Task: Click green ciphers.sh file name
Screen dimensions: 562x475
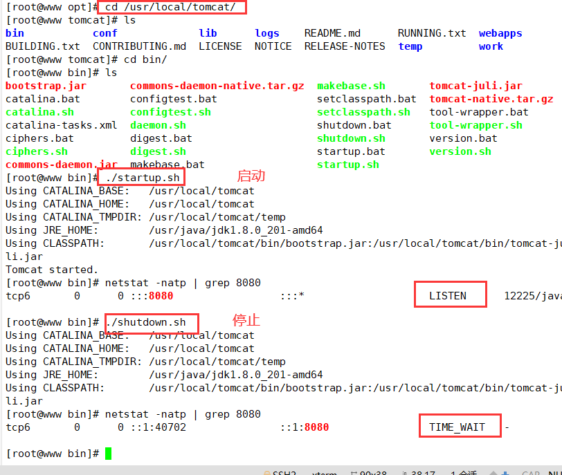Action: [37, 152]
